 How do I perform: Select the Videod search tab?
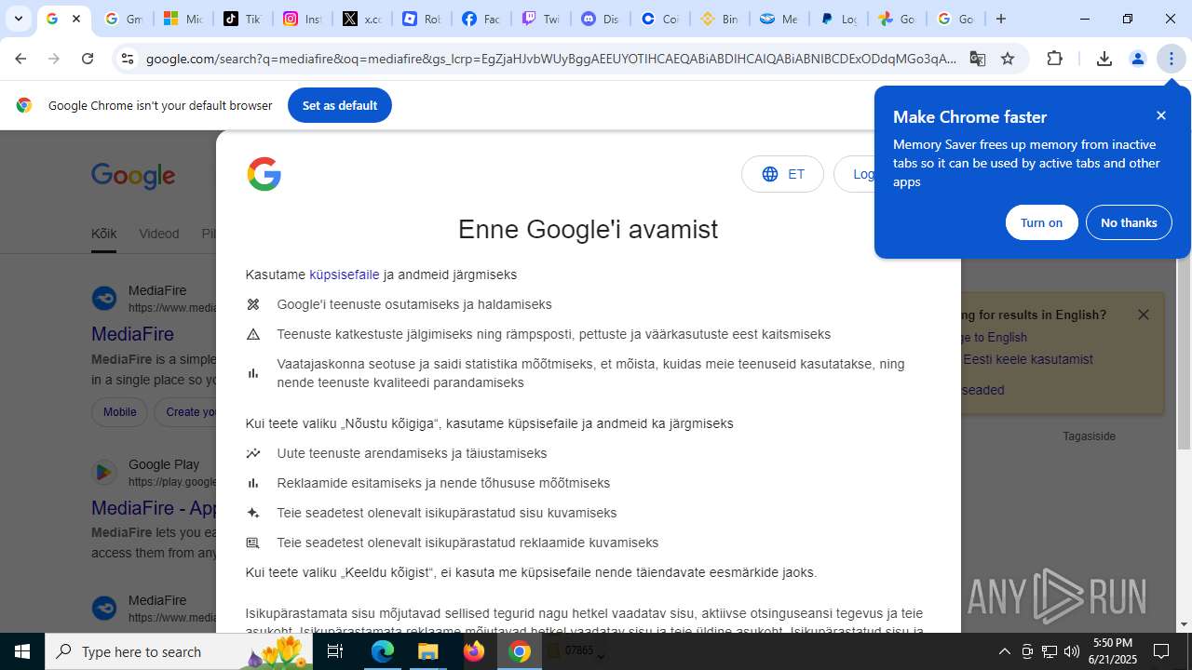pyautogui.click(x=158, y=234)
